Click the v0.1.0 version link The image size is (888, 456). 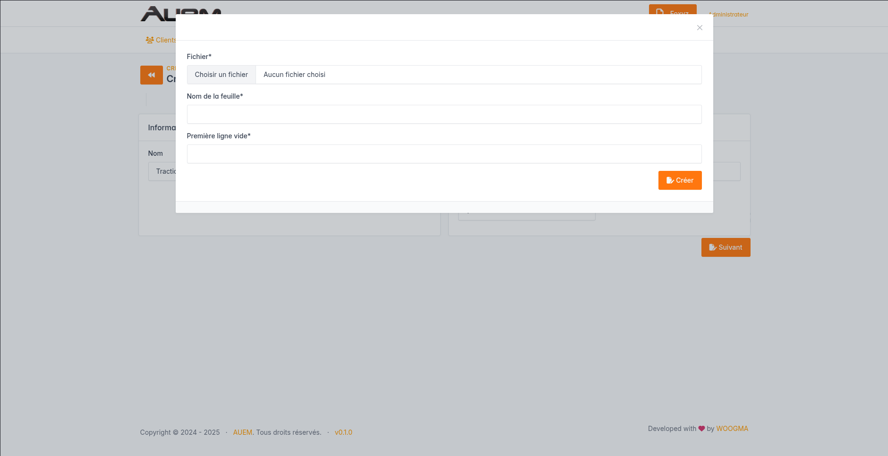click(343, 432)
